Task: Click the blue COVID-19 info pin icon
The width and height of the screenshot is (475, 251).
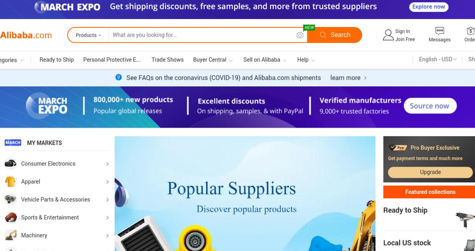Action: (x=119, y=78)
